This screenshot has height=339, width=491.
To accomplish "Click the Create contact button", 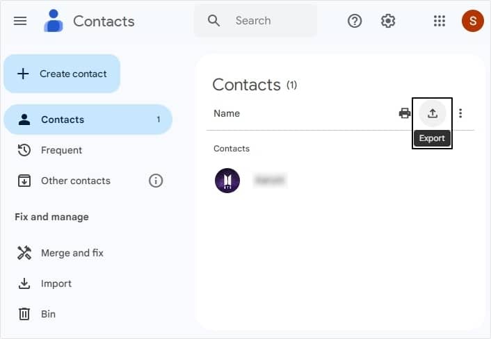I will click(x=62, y=74).
